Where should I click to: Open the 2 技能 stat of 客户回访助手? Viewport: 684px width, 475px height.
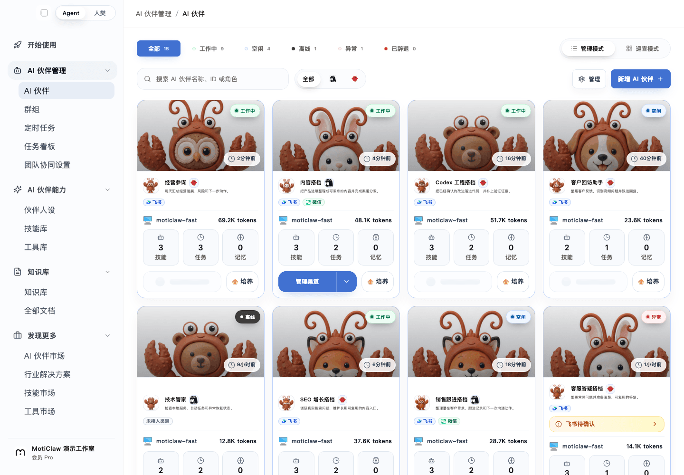pos(567,247)
